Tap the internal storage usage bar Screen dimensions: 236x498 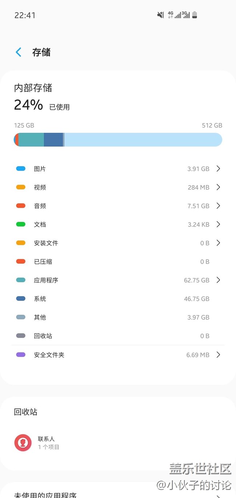pos(118,140)
